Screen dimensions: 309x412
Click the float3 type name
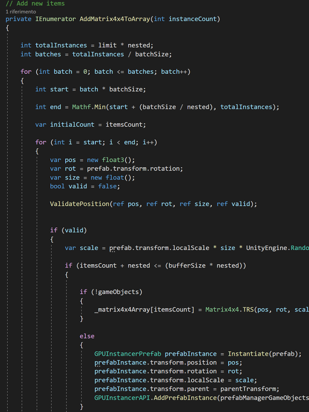coord(113,160)
